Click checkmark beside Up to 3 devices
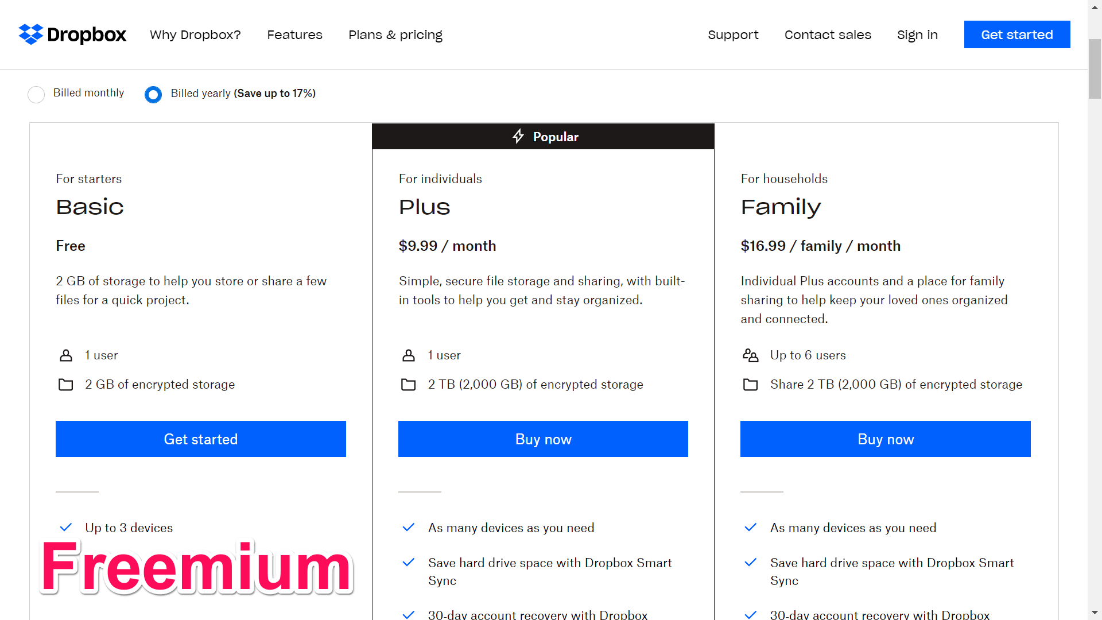The image size is (1102, 620). point(66,527)
